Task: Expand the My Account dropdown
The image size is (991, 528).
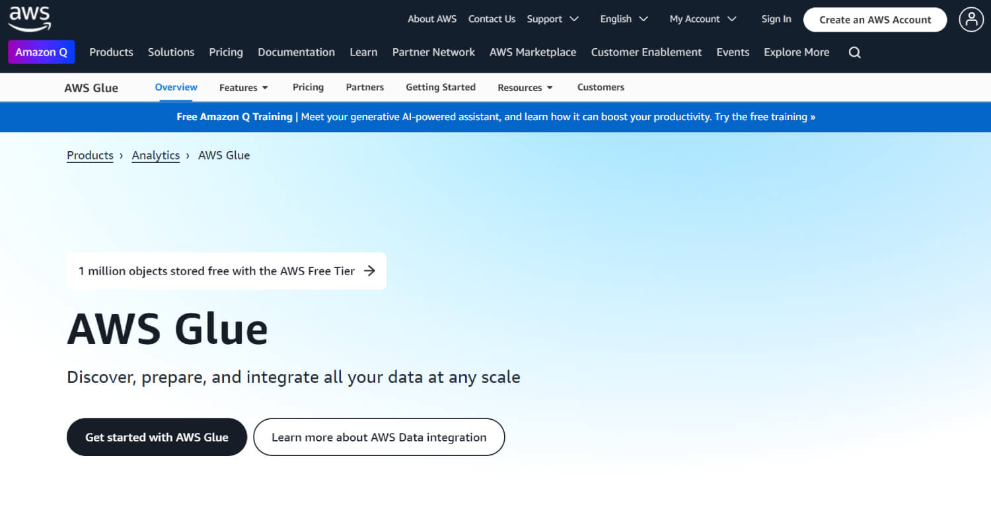Action: click(x=702, y=19)
